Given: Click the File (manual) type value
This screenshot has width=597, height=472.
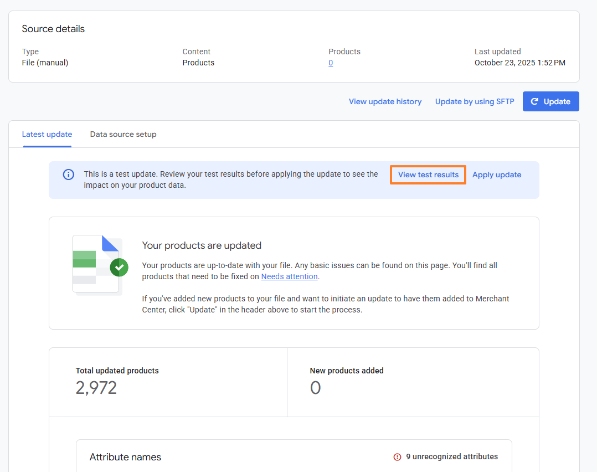Looking at the screenshot, I should pos(45,63).
